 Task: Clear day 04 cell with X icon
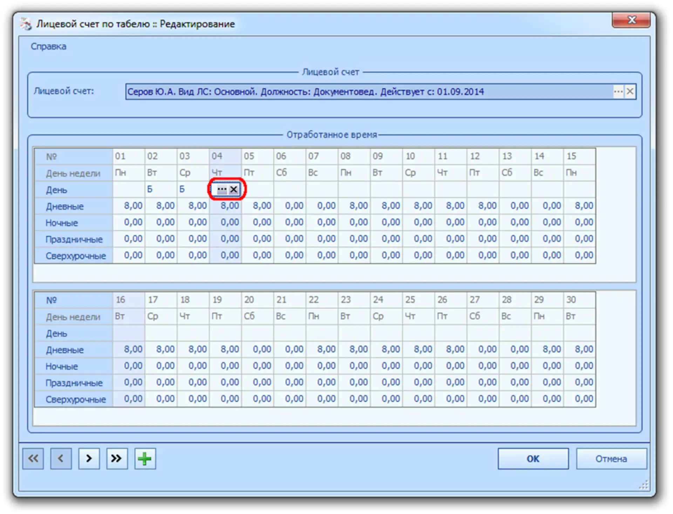234,190
